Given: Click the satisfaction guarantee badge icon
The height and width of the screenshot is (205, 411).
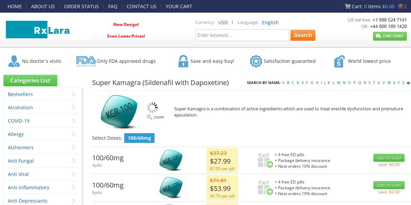Looking at the screenshot, I should [256, 61].
